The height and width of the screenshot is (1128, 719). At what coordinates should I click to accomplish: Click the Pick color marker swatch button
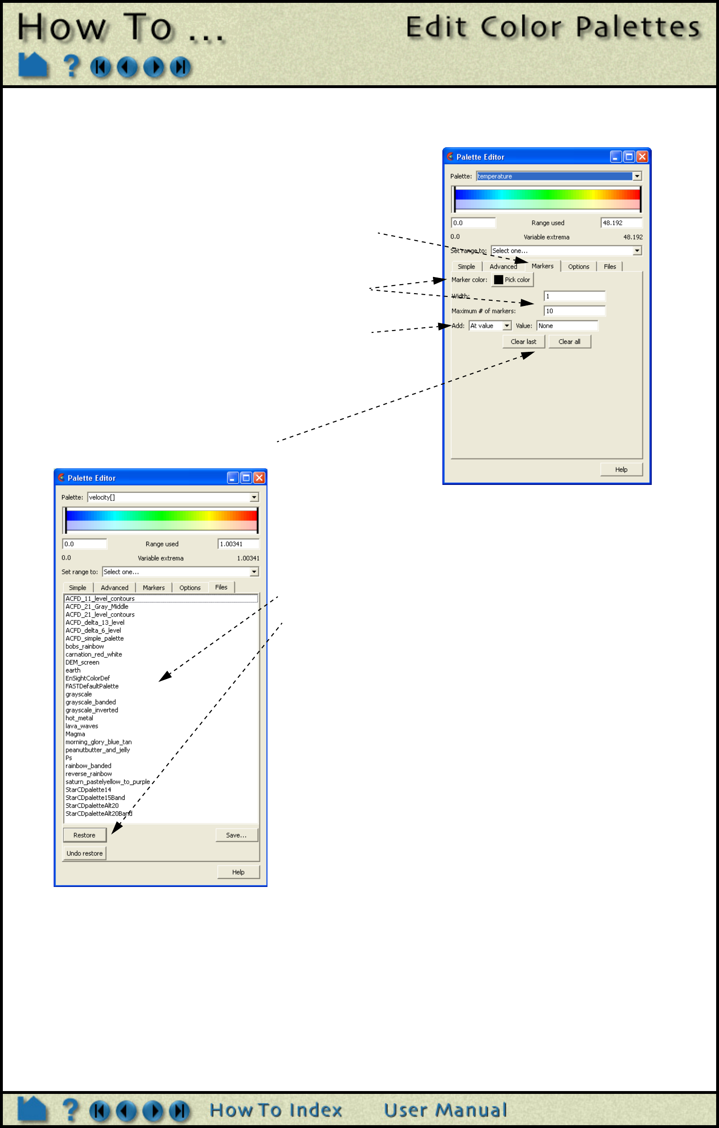coord(512,280)
